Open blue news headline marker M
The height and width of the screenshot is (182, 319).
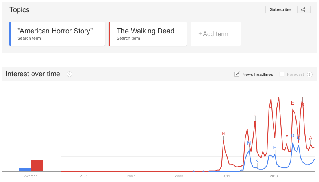click(249, 143)
